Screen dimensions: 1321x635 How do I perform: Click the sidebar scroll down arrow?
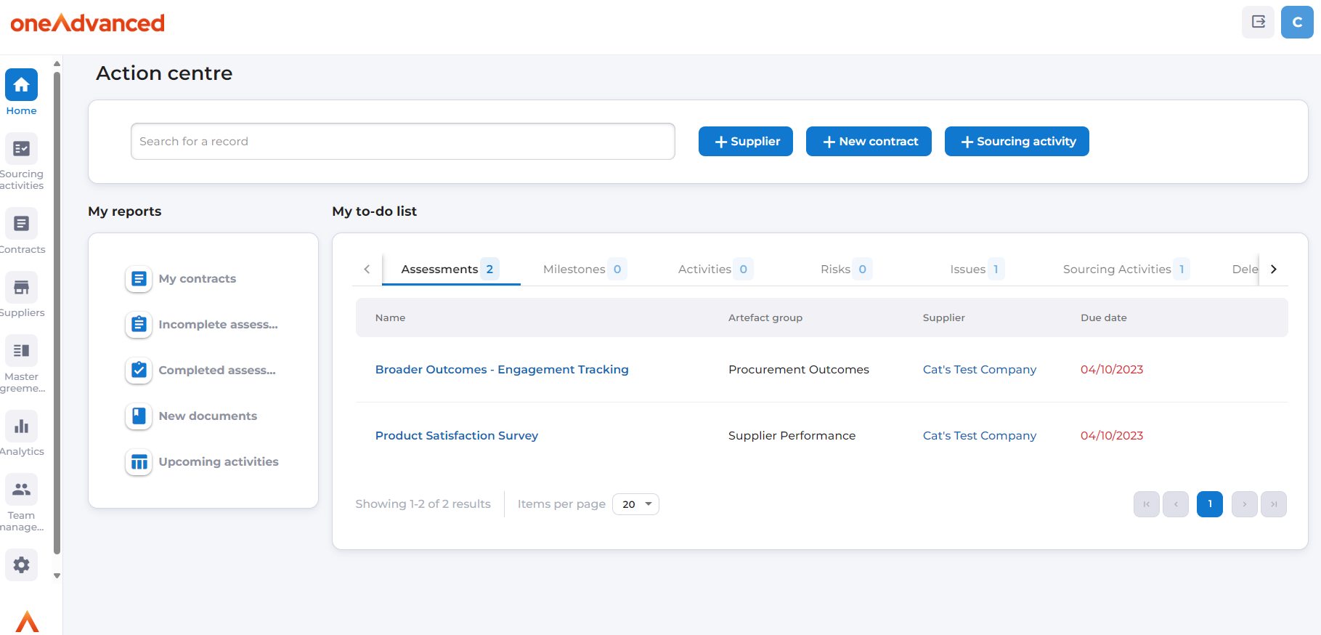(57, 575)
